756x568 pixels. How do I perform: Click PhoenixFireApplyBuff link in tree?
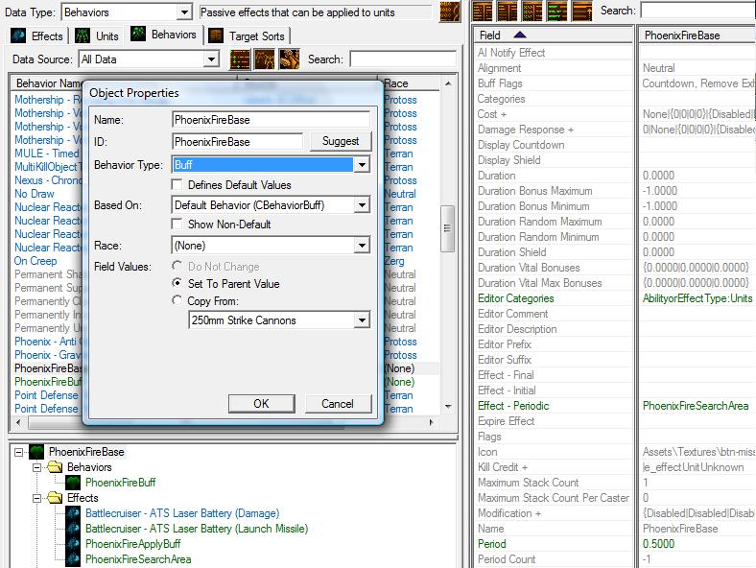(x=133, y=544)
